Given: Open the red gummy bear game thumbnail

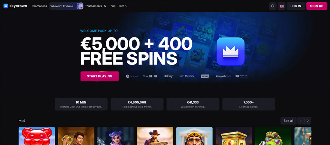Looking at the screenshot, I should [37, 136].
